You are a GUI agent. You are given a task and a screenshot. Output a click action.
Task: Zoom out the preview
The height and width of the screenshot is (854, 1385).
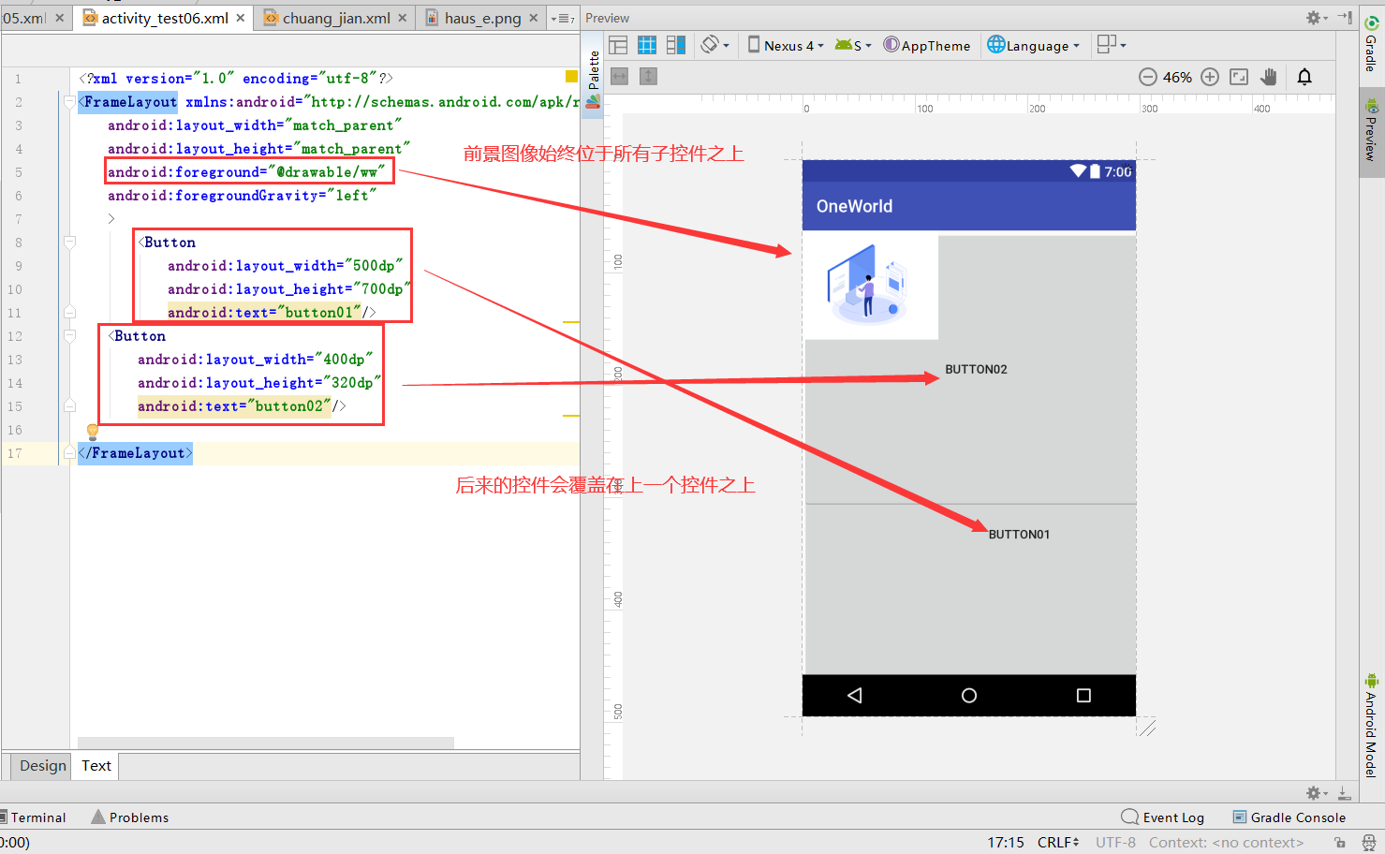click(1148, 77)
